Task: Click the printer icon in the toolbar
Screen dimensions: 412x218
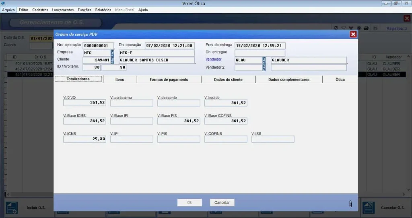Action: [366, 28]
